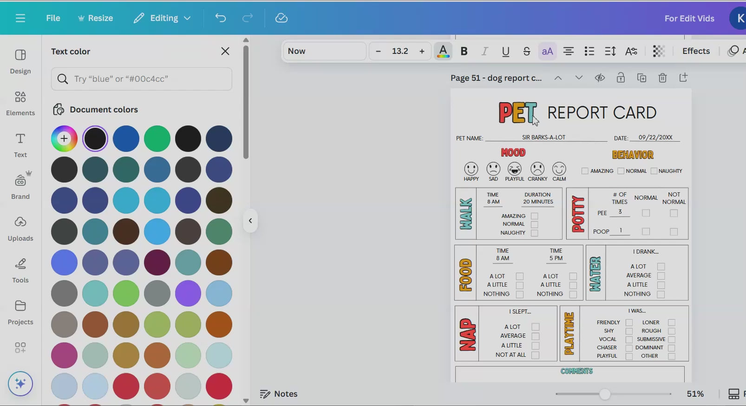Expand the Editing mode dropdown

click(162, 18)
